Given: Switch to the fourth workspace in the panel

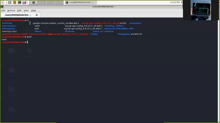Looking at the screenshot, I should (x=59, y=2).
